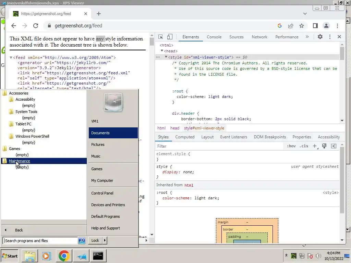Open the Performance tab
Image resolution: width=351 pixels, height=263 pixels.
pyautogui.click(x=287, y=37)
